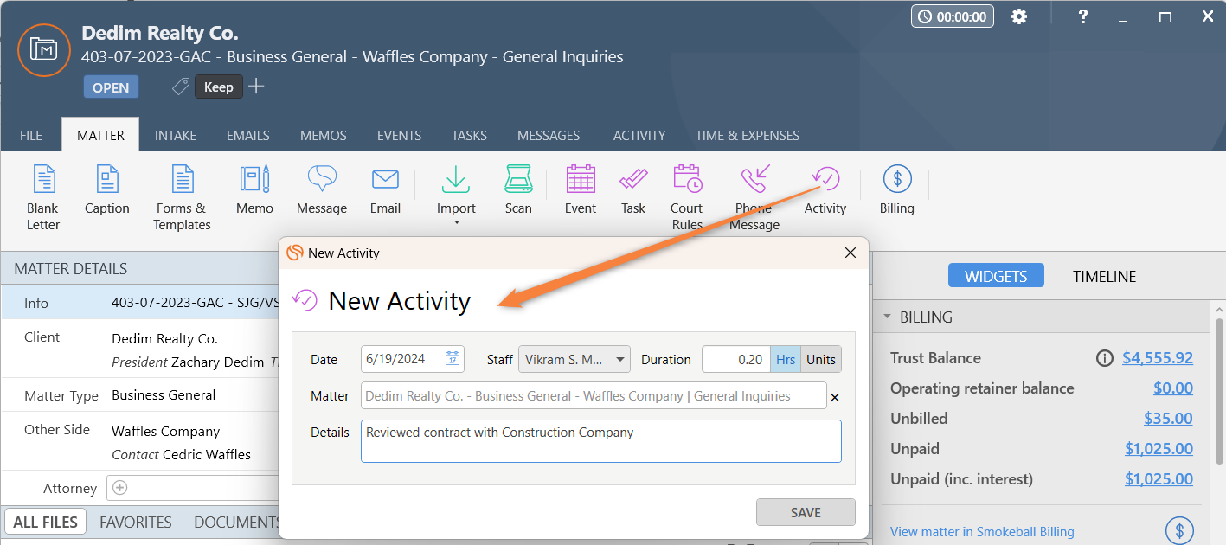
Task: Open the TASKS tab
Action: point(469,135)
